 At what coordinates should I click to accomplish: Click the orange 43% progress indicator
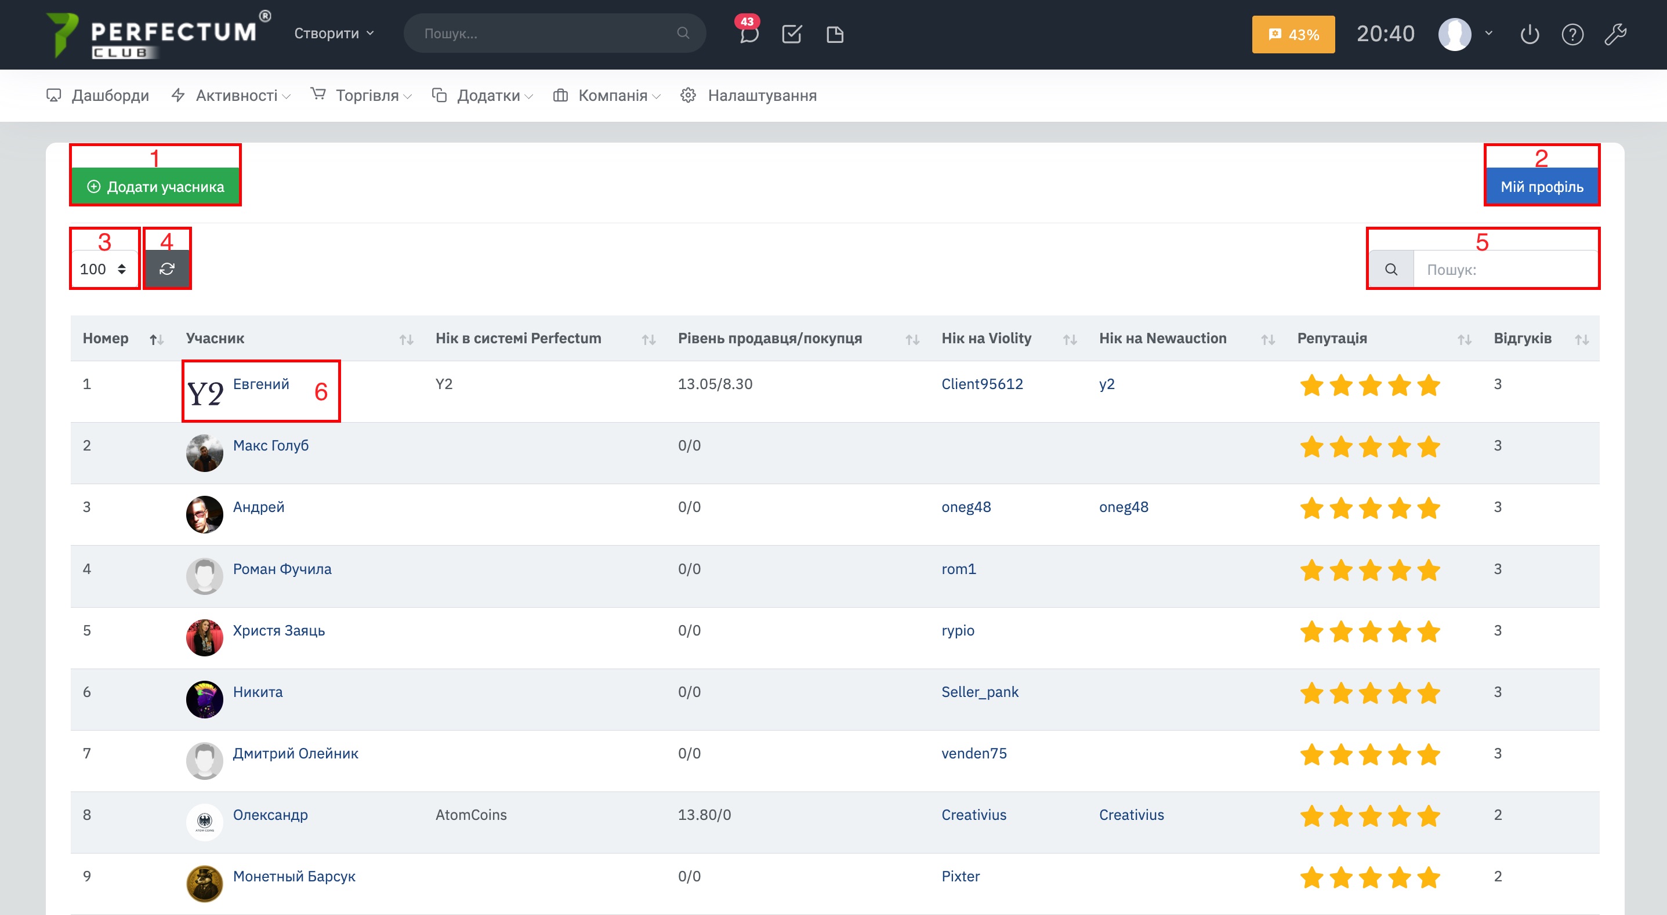pyautogui.click(x=1292, y=34)
